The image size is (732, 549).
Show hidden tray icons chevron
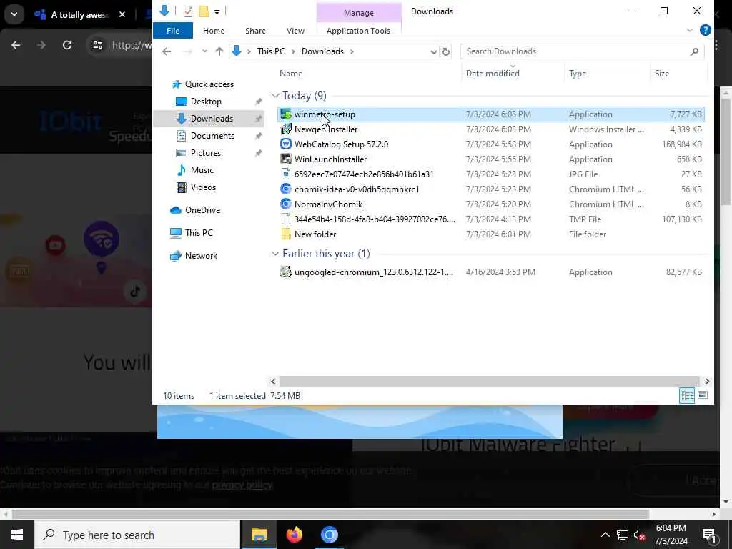(x=605, y=535)
